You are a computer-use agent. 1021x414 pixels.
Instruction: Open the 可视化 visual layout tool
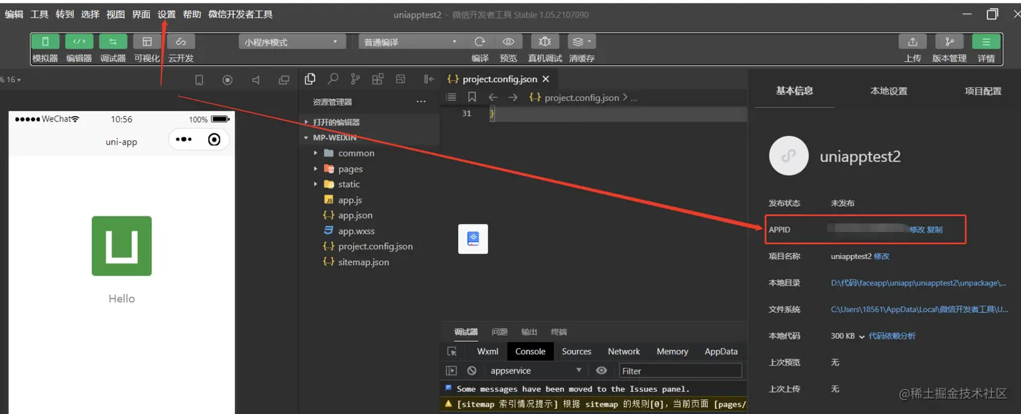(147, 42)
